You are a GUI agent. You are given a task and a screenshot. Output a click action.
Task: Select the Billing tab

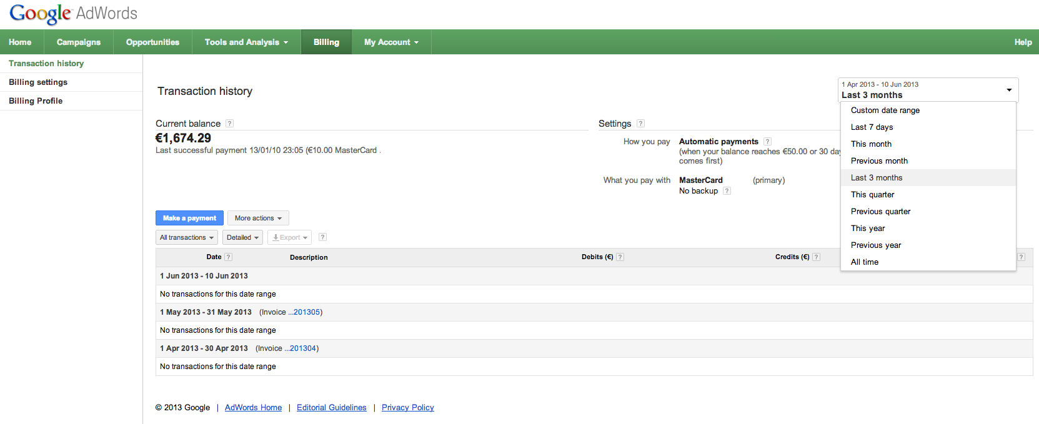(326, 42)
